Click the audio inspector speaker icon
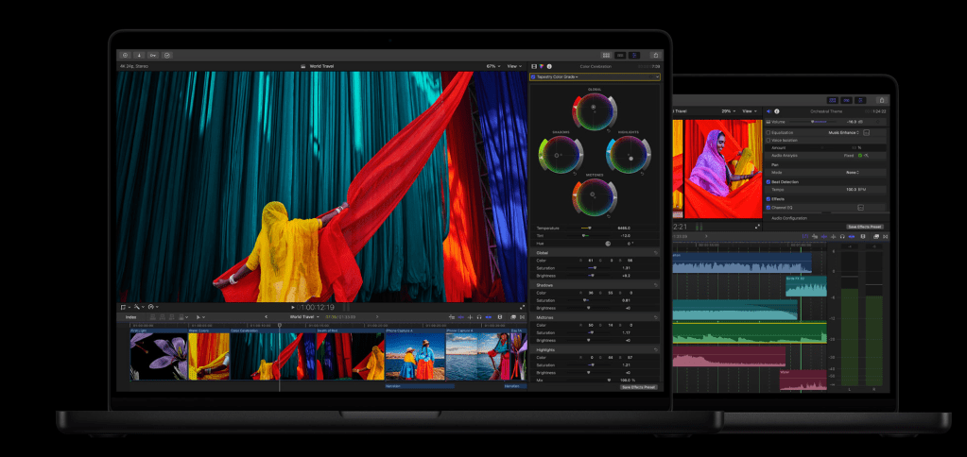The width and height of the screenshot is (967, 457). point(768,110)
